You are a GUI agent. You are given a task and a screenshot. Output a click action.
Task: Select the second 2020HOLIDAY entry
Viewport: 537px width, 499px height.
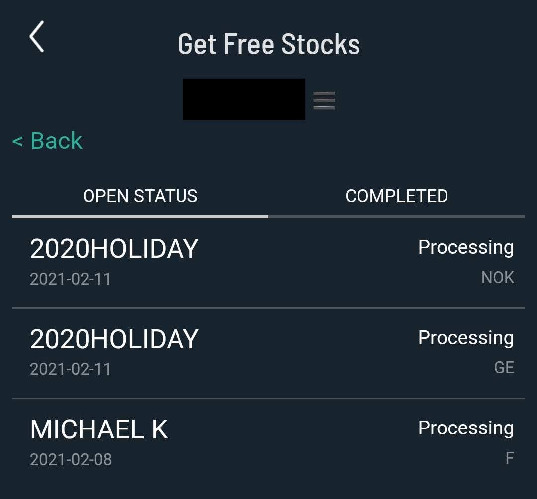[268, 354]
